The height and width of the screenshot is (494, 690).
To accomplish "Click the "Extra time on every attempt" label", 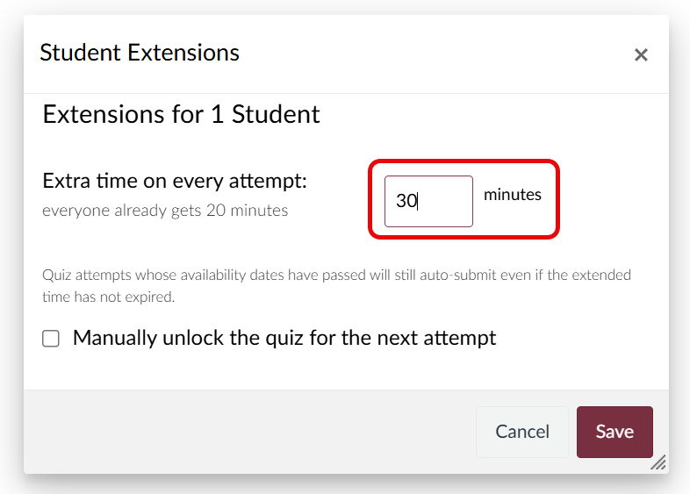I will (x=175, y=182).
